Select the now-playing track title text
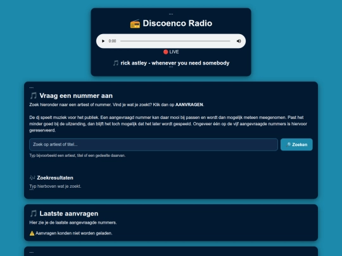Viewport: 342px width, 256px height. point(175,63)
